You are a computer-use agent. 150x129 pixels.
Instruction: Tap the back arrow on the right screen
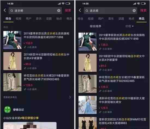80,10
